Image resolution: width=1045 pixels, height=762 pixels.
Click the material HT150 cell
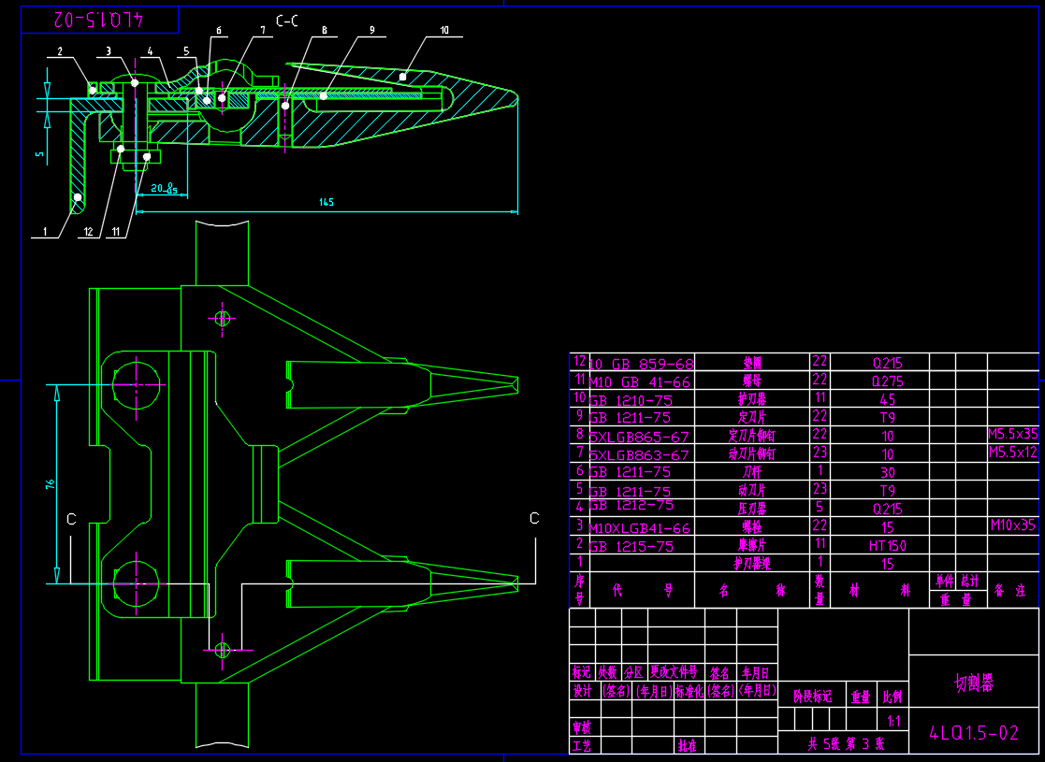[888, 545]
